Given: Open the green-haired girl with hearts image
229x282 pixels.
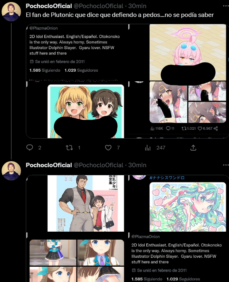Looking at the screenshot, I should coord(187,207).
